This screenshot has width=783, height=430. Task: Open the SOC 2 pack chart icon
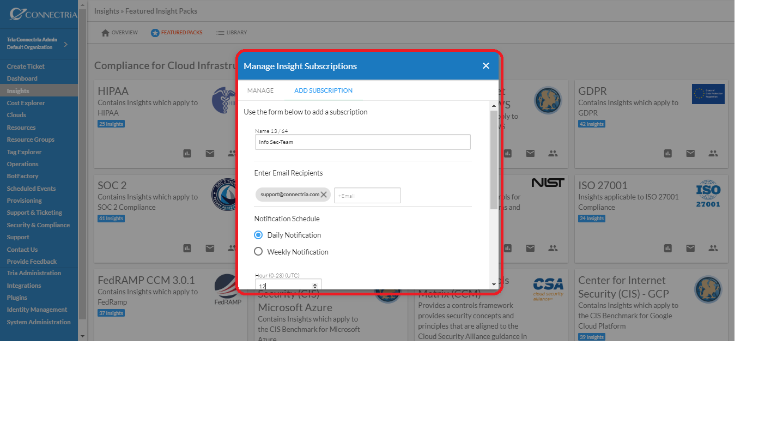tap(187, 248)
